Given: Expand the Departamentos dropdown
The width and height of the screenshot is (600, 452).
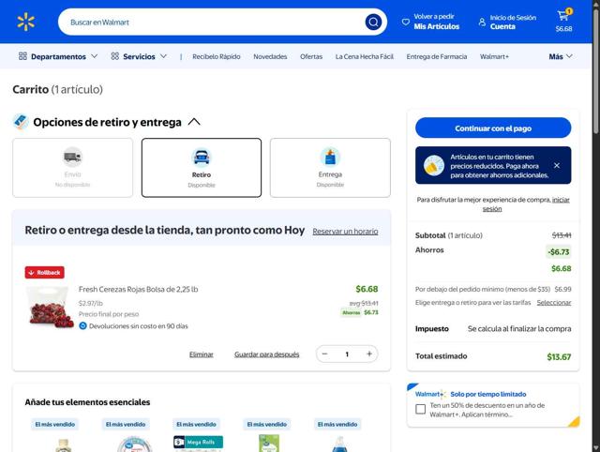Looking at the screenshot, I should point(58,56).
